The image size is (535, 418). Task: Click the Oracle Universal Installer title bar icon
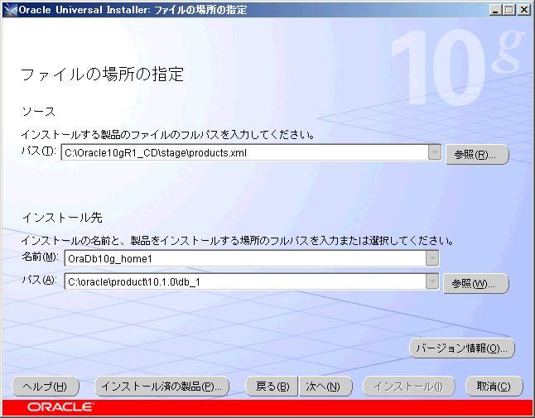[10, 10]
